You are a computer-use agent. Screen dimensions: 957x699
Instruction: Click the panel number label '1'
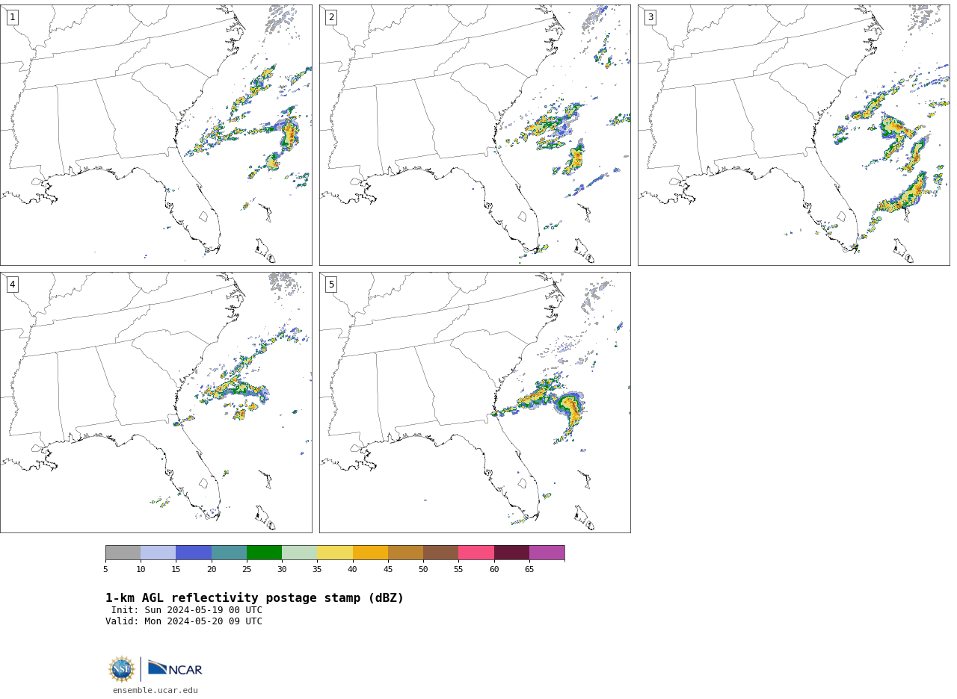click(12, 17)
